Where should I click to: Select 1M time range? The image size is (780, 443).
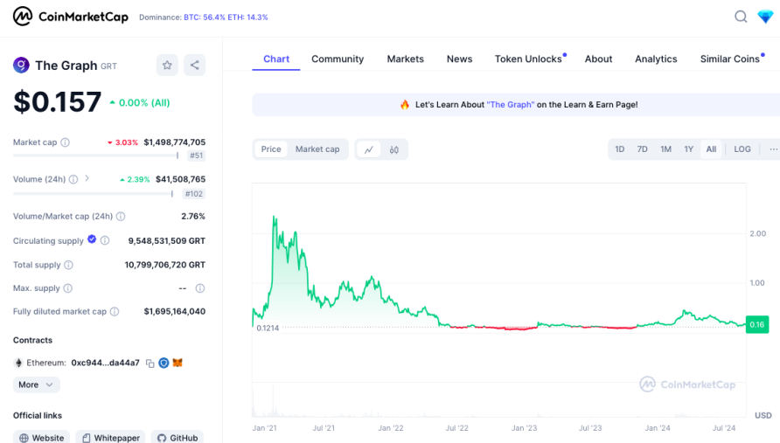click(x=665, y=149)
